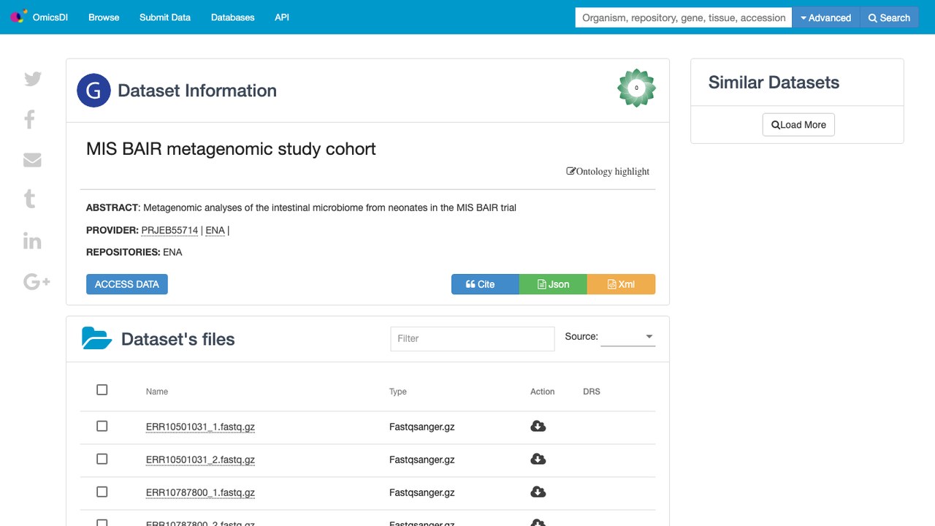This screenshot has width=935, height=526.
Task: Share dataset on Google Plus
Action: [37, 281]
